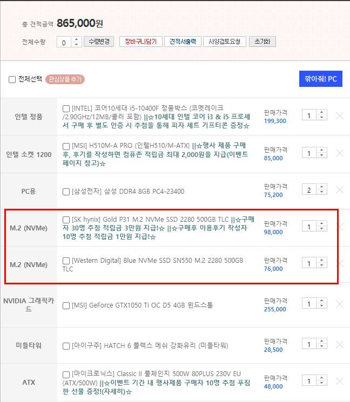Tick the 전체선택 checkbox
This screenshot has height=402, width=350.
(x=12, y=79)
